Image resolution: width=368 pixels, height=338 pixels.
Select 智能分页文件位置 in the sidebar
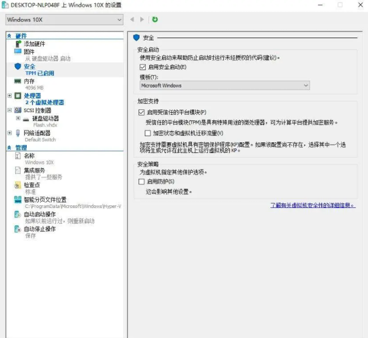point(45,200)
